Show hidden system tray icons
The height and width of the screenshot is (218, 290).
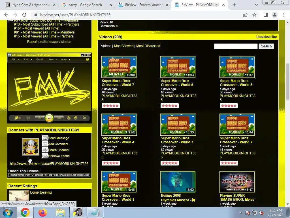(241, 213)
